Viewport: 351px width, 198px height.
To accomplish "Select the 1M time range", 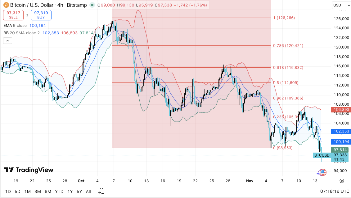I will coord(27,192).
